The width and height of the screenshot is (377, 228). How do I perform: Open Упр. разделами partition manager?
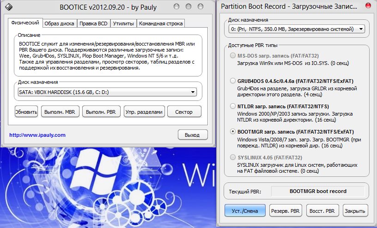[144, 111]
